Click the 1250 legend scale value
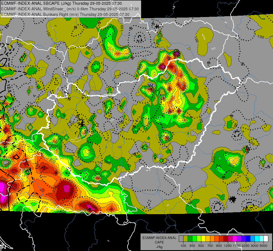Image resolution: width=273 pixels, height=251 pixels. (x=228, y=246)
